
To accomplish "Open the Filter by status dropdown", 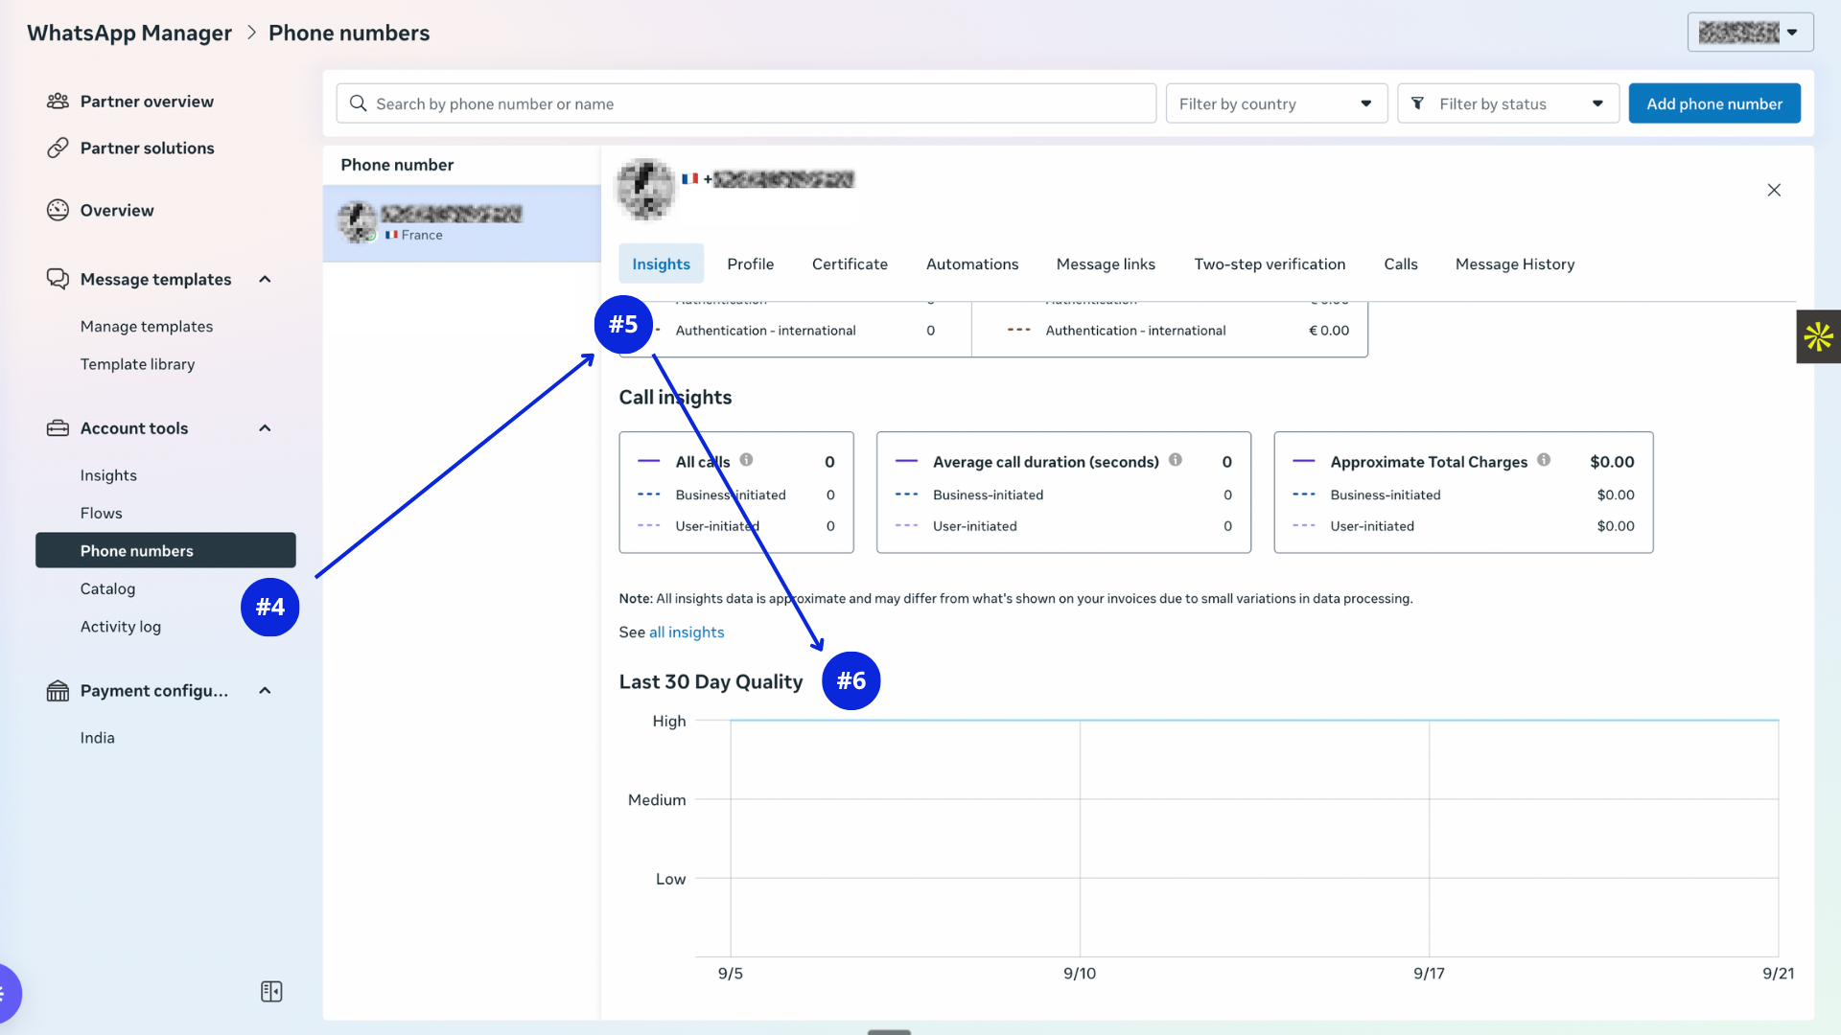I will click(1507, 103).
